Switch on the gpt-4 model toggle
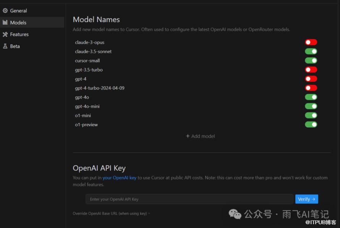Image resolution: width=340 pixels, height=228 pixels. tap(311, 79)
